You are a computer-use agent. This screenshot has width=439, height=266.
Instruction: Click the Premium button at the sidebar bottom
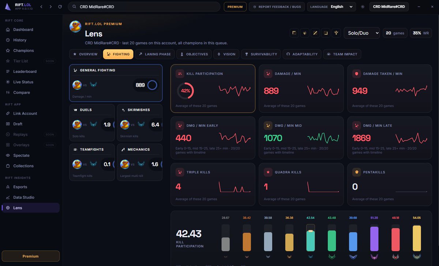30,256
